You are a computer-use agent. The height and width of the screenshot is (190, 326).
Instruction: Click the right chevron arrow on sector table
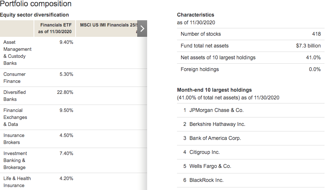click(x=142, y=28)
